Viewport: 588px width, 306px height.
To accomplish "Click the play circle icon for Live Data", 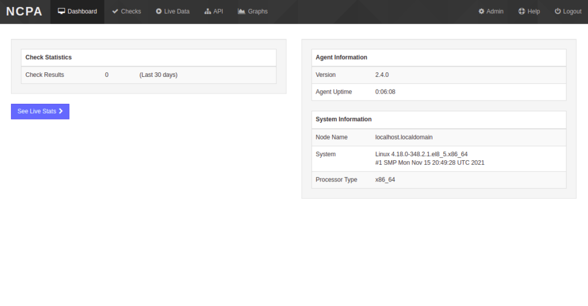I will pyautogui.click(x=158, y=11).
